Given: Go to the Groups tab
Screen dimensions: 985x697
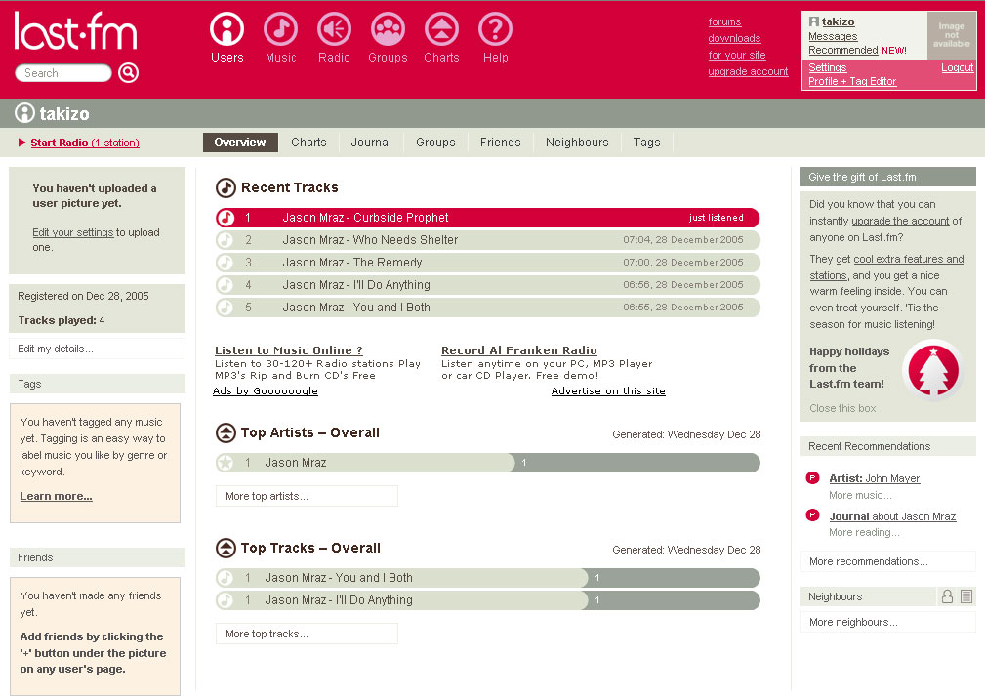Looking at the screenshot, I should click(435, 143).
